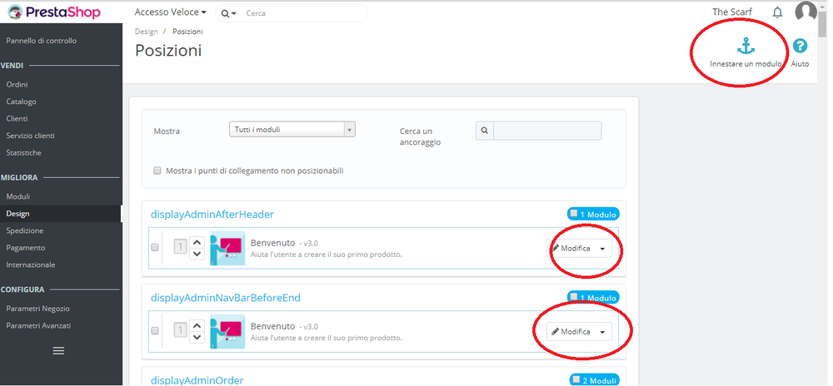
Task: Check the Benvenuto row checkbox in displayAdminNavBarBeforeEnd
Action: pos(155,330)
